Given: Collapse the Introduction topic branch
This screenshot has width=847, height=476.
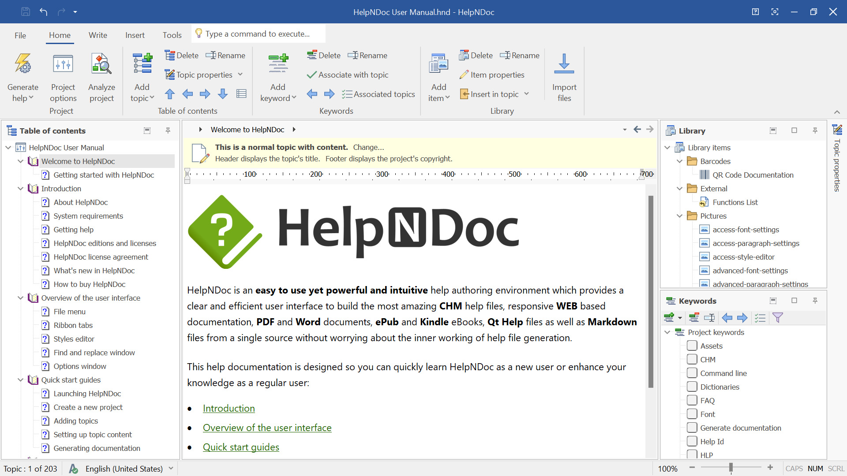Looking at the screenshot, I should [x=20, y=189].
